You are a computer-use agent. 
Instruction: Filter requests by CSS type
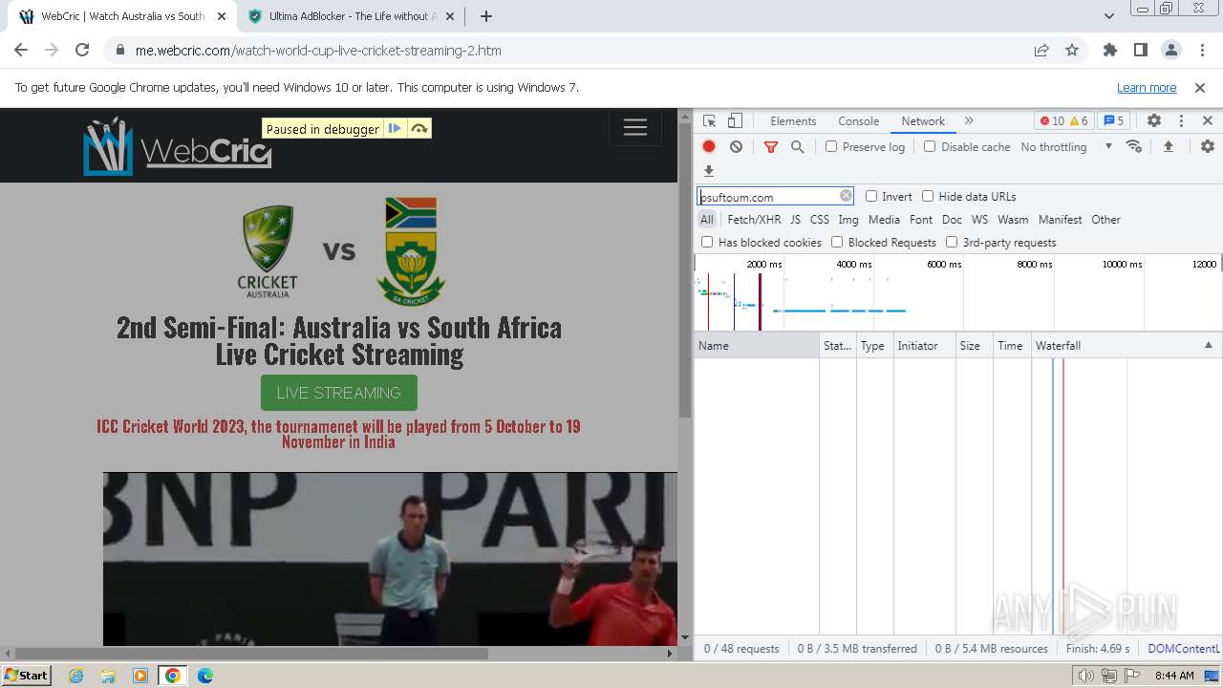(820, 219)
